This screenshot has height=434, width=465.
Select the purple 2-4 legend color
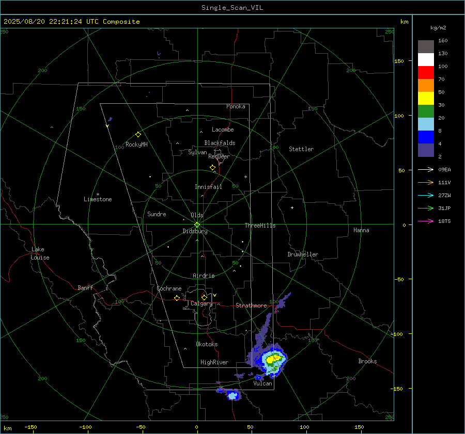(x=426, y=150)
